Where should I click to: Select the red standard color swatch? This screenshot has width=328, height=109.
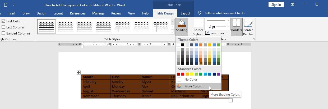coord(183,74)
